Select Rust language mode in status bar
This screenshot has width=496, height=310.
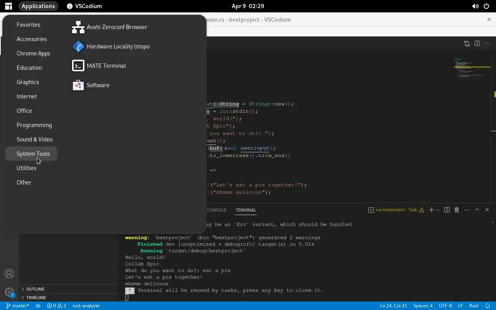[474, 306]
